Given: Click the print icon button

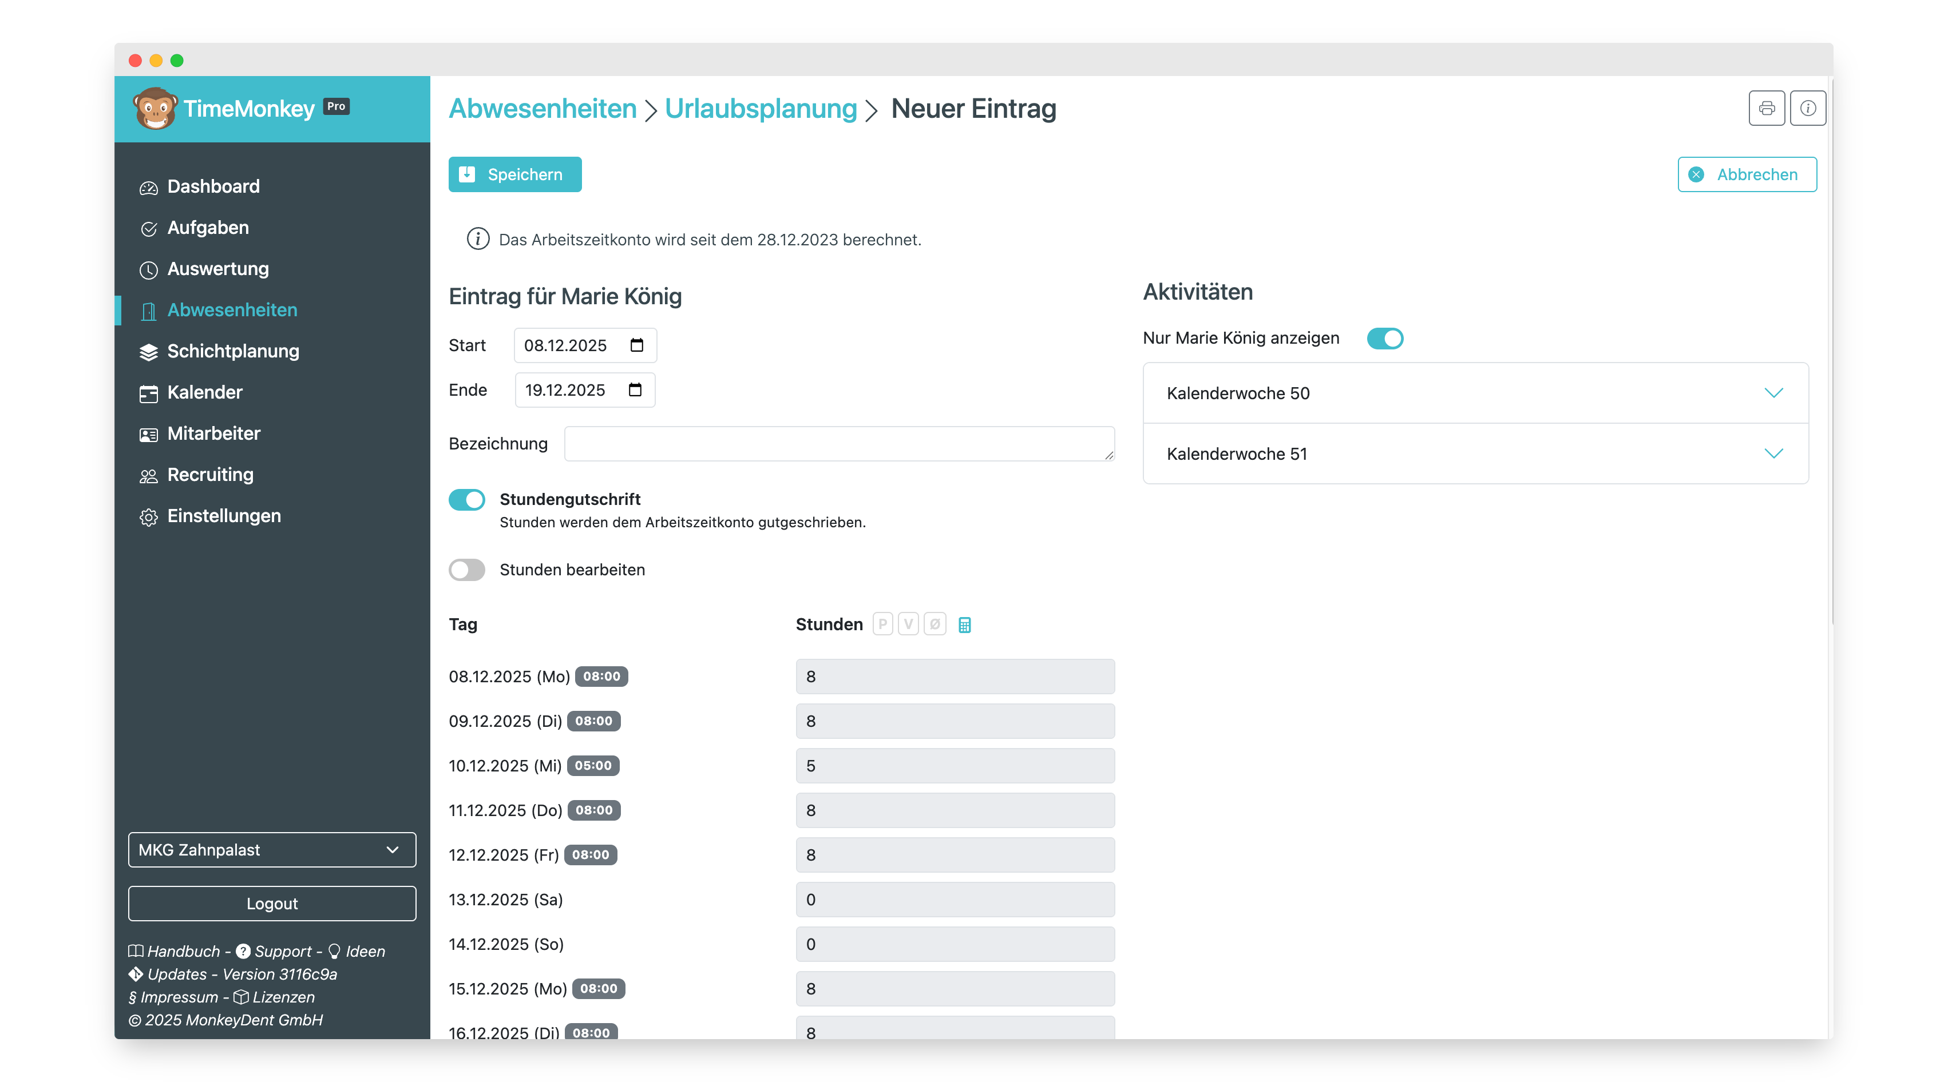Looking at the screenshot, I should coord(1766,108).
